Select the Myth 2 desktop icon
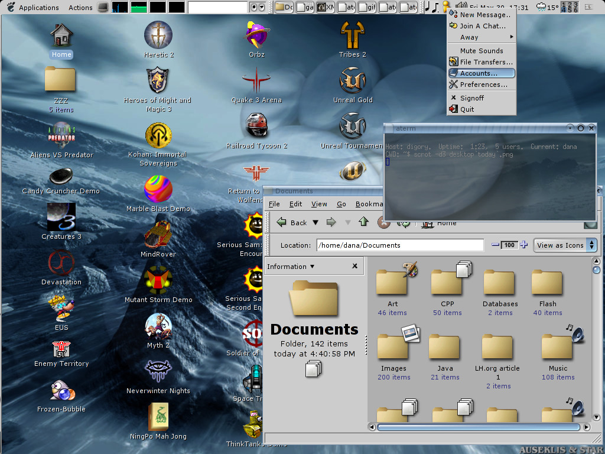The height and width of the screenshot is (454, 605). point(158,326)
